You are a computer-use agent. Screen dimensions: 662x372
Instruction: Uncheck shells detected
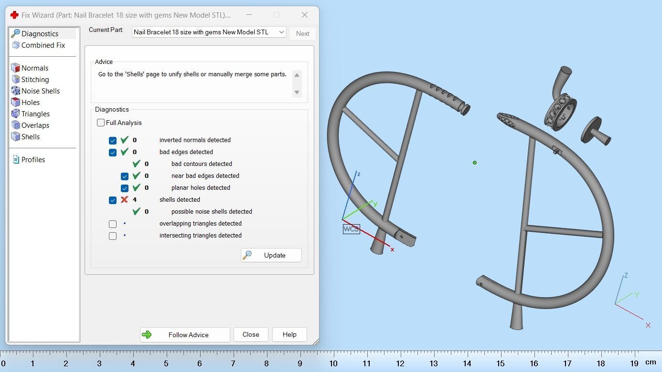click(113, 200)
